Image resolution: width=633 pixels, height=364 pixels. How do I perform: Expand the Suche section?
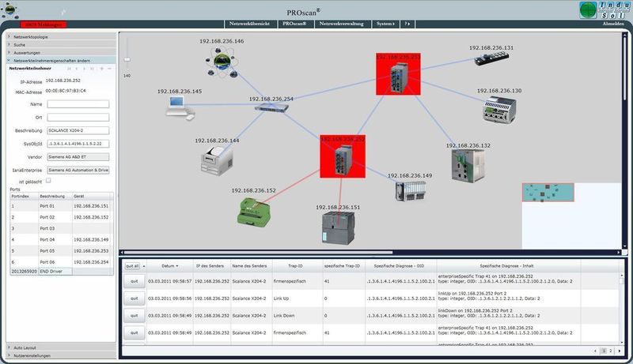(x=62, y=45)
